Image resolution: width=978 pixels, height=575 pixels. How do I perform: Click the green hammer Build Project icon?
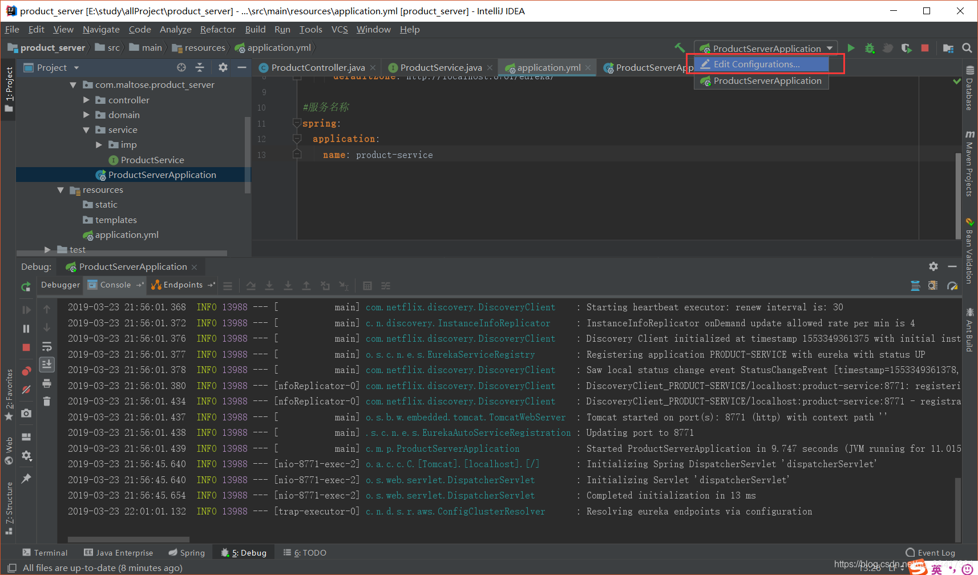679,48
